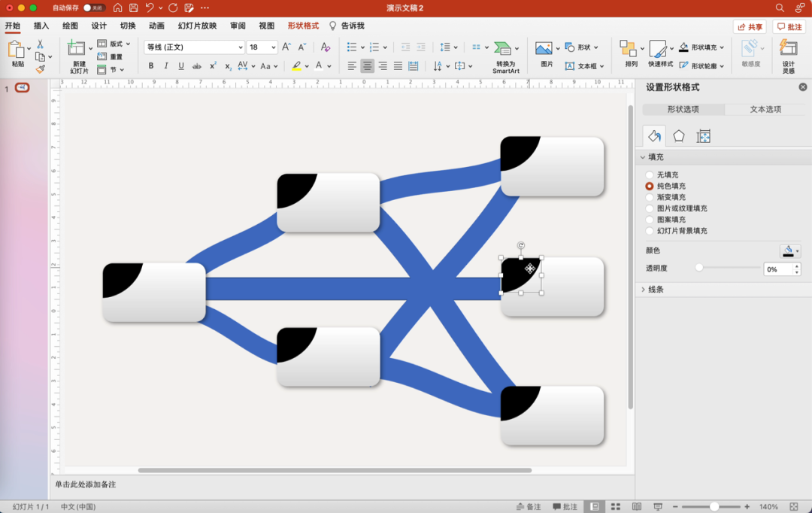
Task: Switch to Text Options (文本选项) tab
Action: 765,109
